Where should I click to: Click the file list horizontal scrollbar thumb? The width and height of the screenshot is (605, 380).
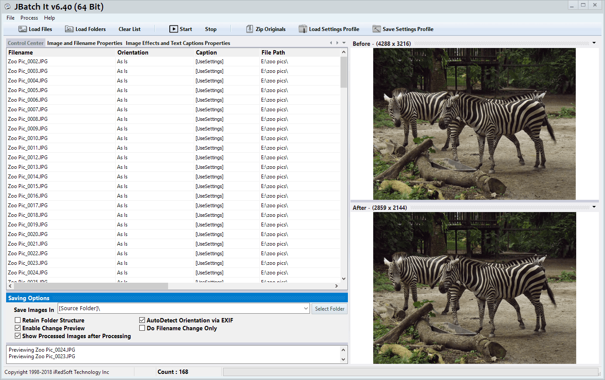click(91, 286)
